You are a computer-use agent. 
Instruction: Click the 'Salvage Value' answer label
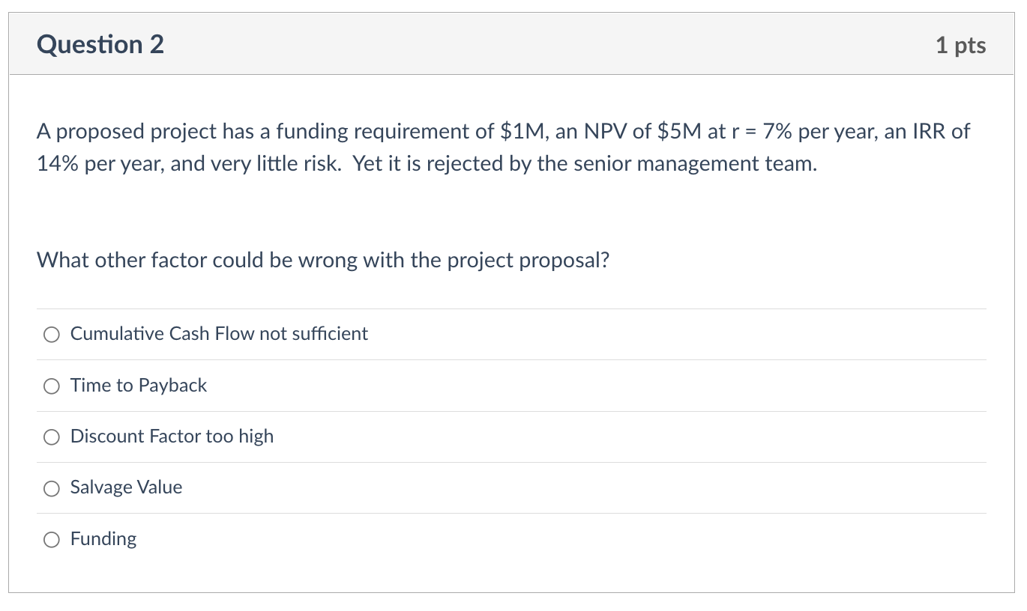(x=126, y=487)
